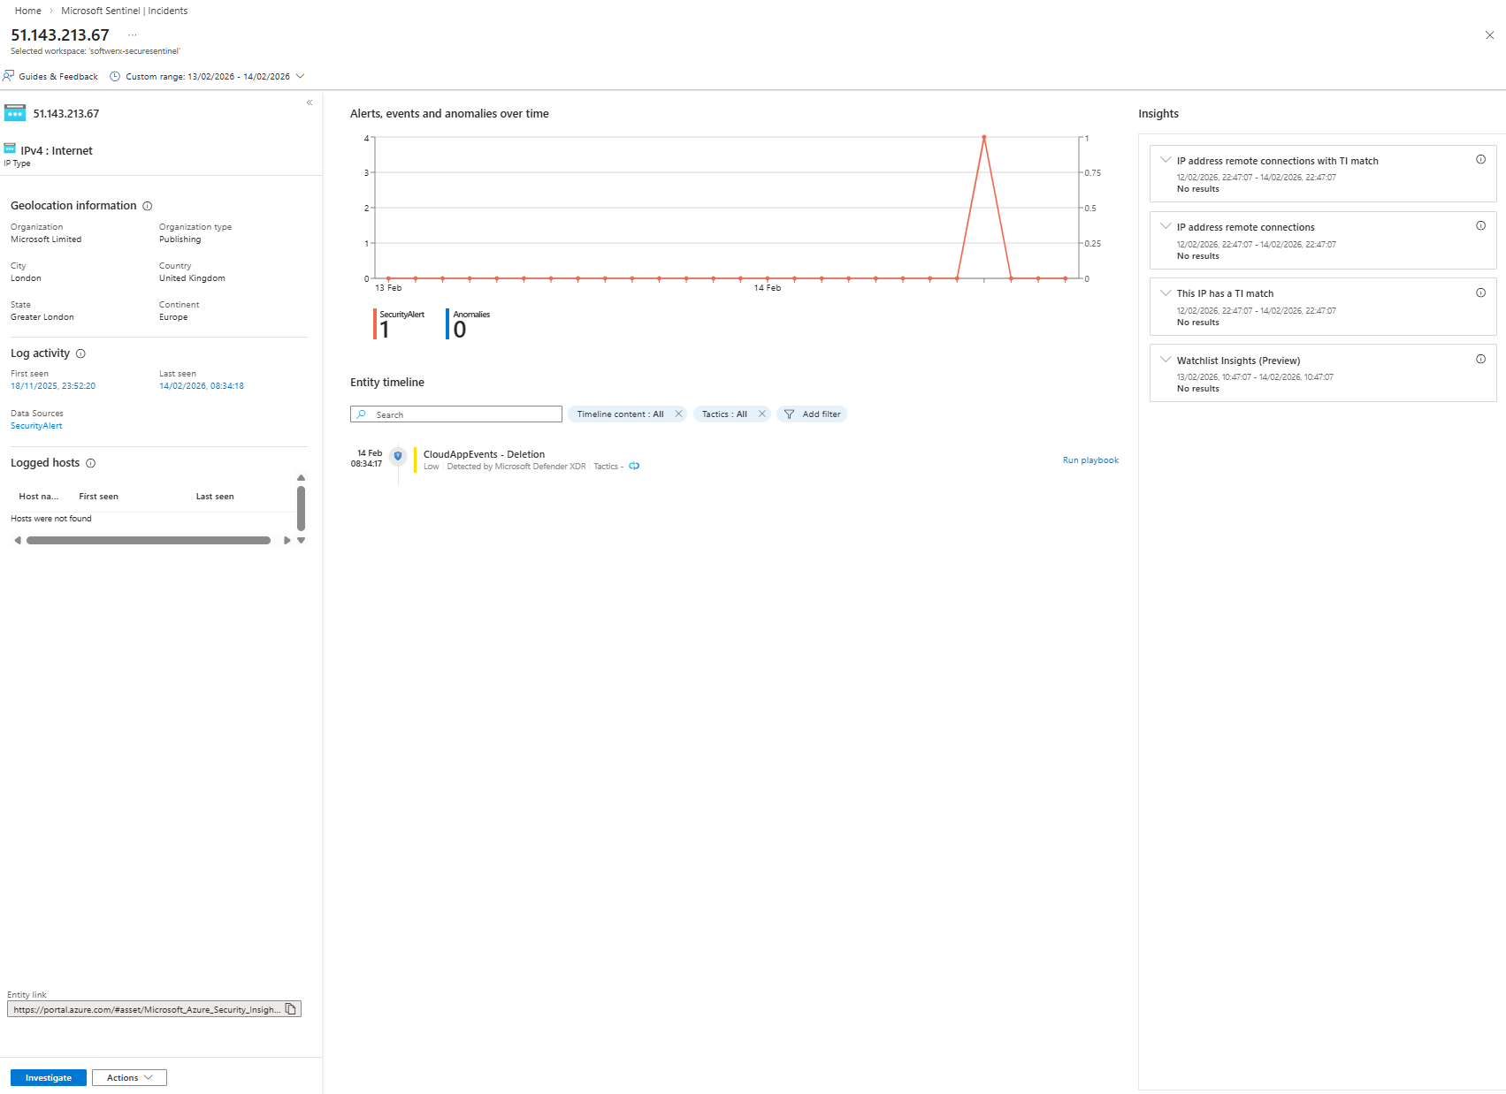Click the shield icon on CloudAppEvents timeline entry
Screen dimensions: 1506x1094
(398, 456)
